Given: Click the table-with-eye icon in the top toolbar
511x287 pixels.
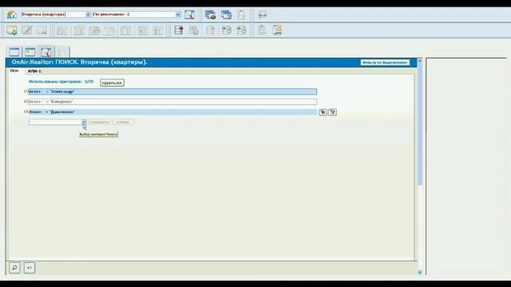Looking at the screenshot, I should pyautogui.click(x=210, y=14).
